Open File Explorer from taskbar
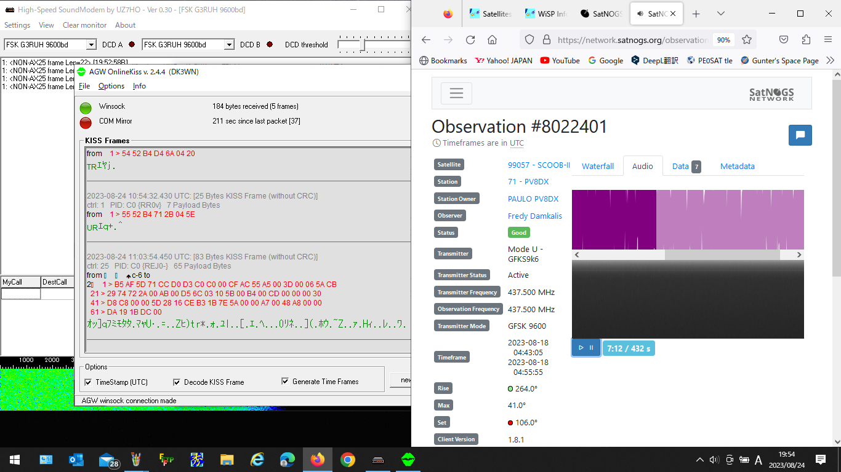841x472 pixels. pyautogui.click(x=227, y=460)
